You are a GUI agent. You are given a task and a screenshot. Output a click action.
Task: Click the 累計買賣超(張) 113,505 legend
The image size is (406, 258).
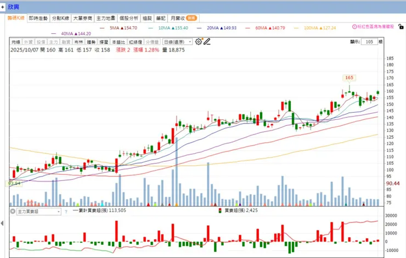pyautogui.click(x=99, y=210)
